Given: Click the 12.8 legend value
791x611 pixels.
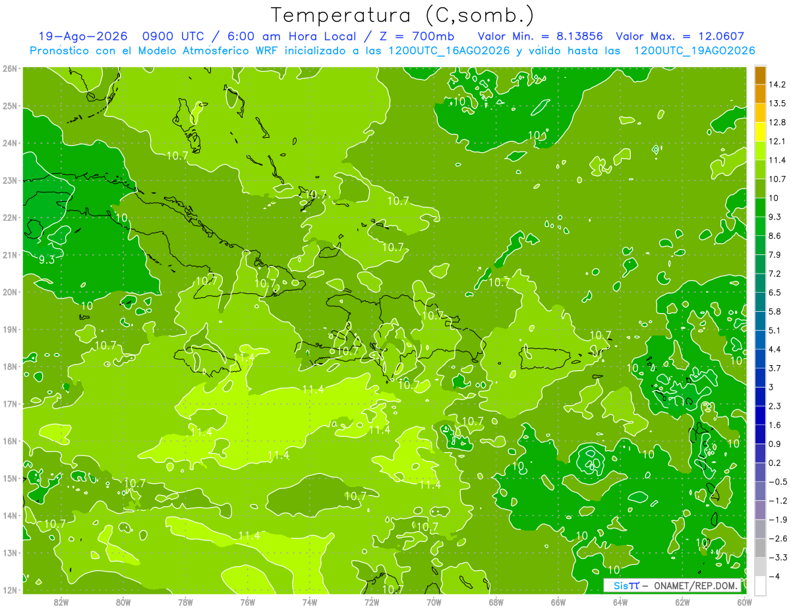Looking at the screenshot, I should 778,122.
